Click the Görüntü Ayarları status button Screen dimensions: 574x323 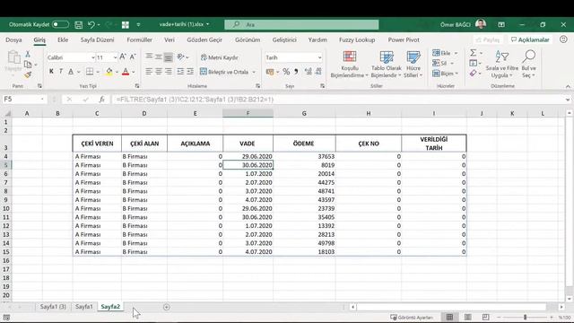tap(412, 318)
